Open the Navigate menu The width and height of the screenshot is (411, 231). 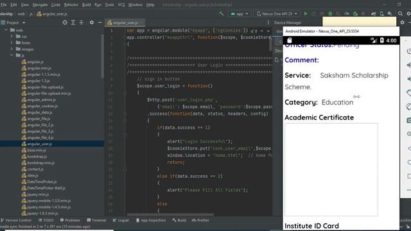point(40,4)
